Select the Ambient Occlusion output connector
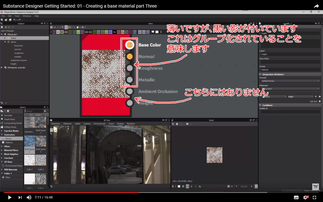Screen dimensions: 323x202 [130, 91]
